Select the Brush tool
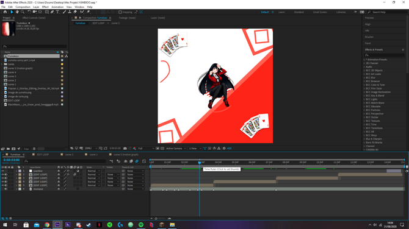The width and height of the screenshot is (409, 229). coord(65,12)
